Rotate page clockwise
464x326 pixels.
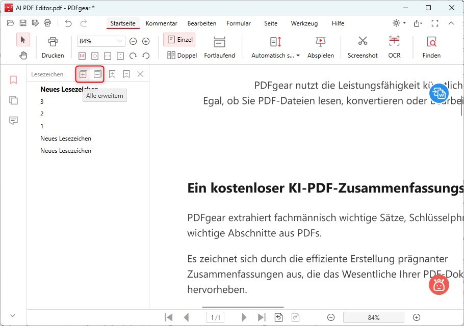(133, 56)
